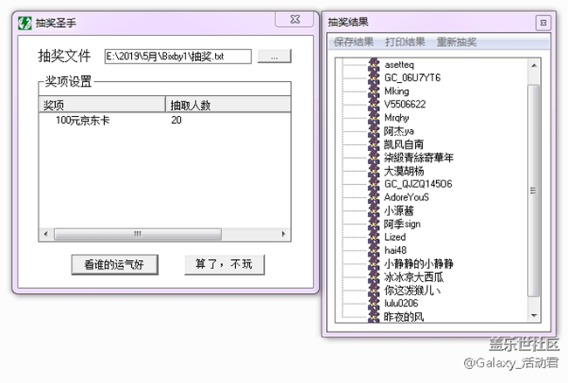Select winner 阿季sign in results list
Viewport: 568px width, 383px height.
[403, 224]
